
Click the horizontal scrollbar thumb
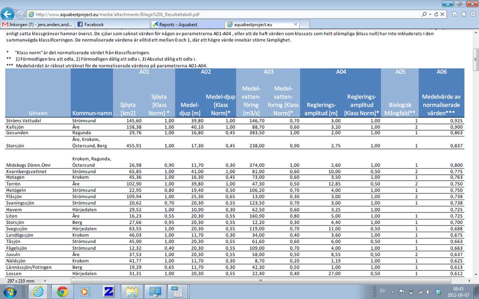click(x=261, y=281)
